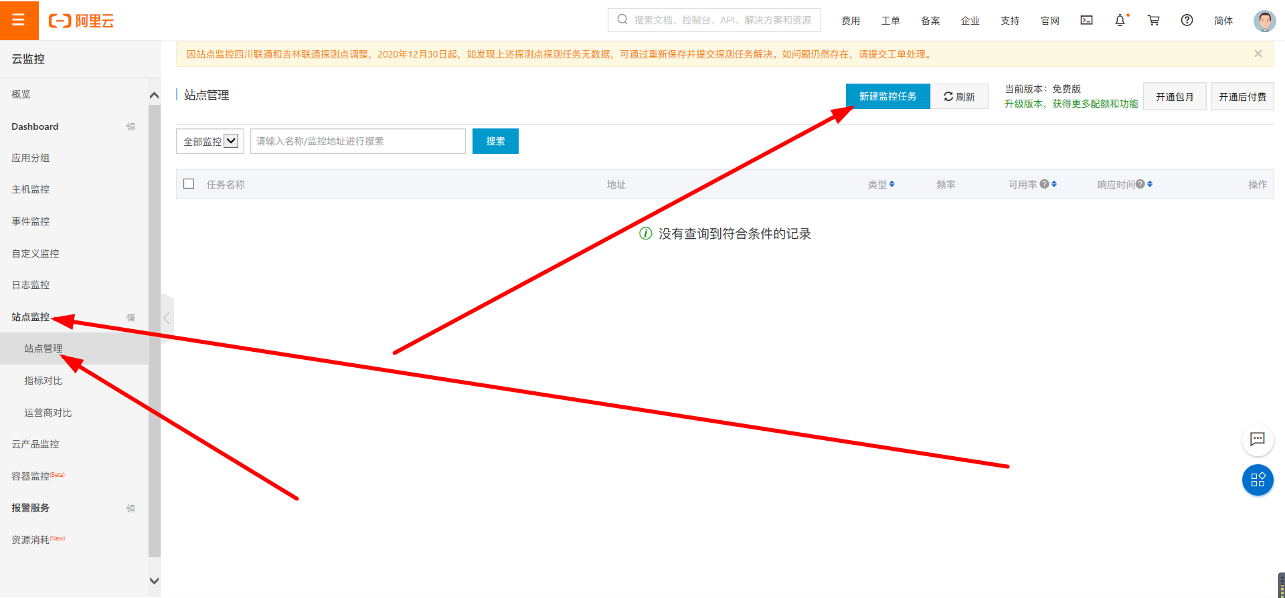
Task: Open the user avatar profile
Action: coord(1264,21)
